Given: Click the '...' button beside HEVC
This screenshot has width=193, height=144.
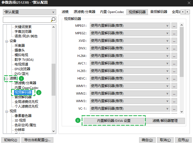Looking at the screenshot, I should pyautogui.click(x=174, y=78).
